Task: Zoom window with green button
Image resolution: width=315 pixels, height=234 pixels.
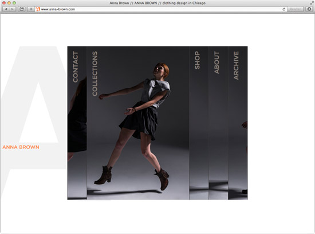Action: (x=14, y=3)
